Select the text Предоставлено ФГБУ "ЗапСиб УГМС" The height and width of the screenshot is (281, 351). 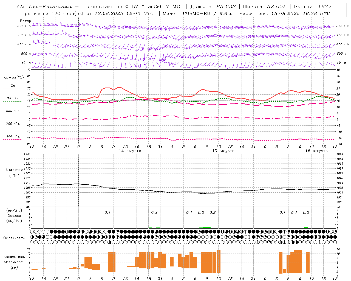(x=132, y=7)
